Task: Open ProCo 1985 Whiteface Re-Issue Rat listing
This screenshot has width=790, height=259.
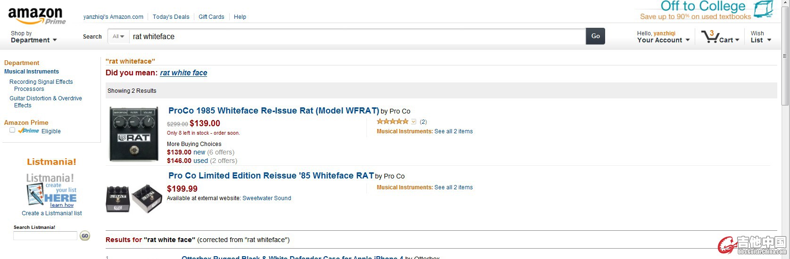Action: (x=274, y=111)
